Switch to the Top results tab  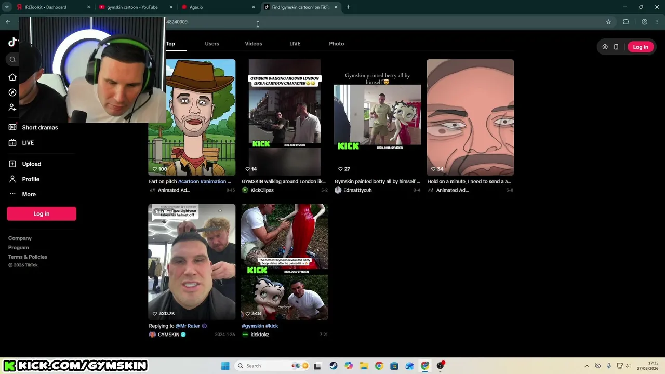(x=170, y=44)
